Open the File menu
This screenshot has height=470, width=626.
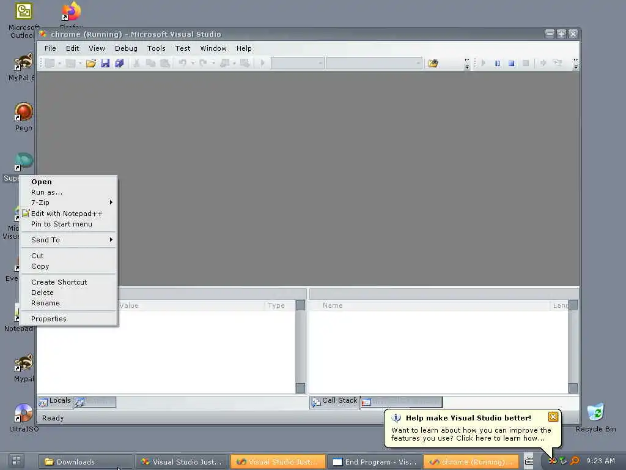pyautogui.click(x=50, y=48)
